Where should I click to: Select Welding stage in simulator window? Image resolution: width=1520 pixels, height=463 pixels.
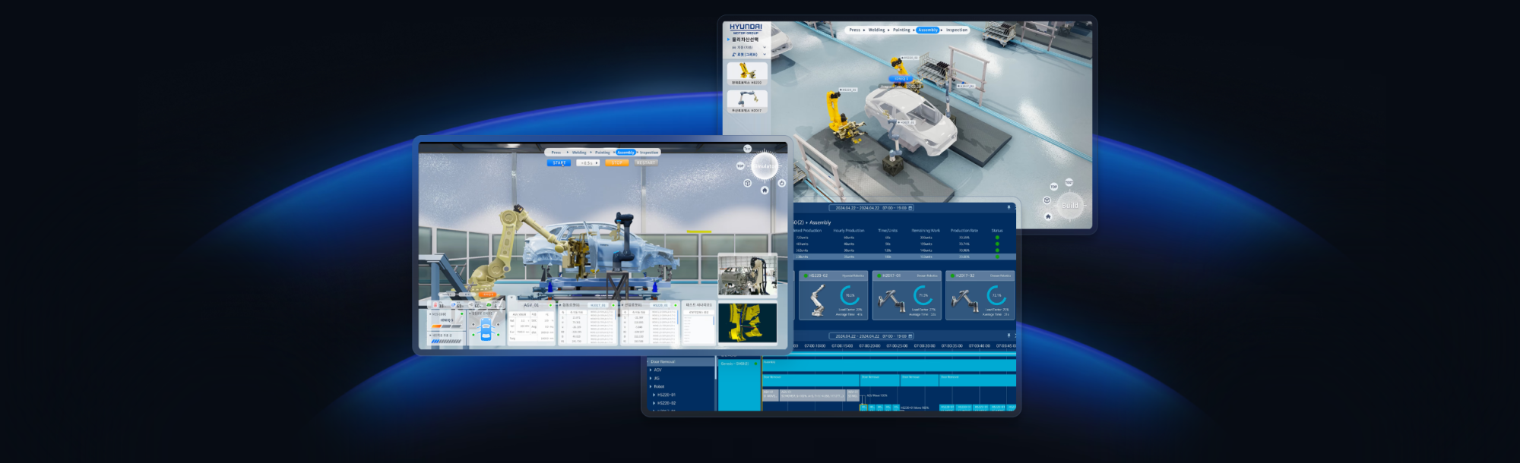point(579,153)
